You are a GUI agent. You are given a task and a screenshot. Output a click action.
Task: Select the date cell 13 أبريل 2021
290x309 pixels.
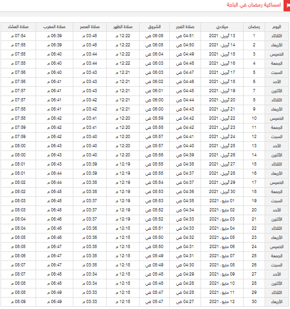coord(222,36)
